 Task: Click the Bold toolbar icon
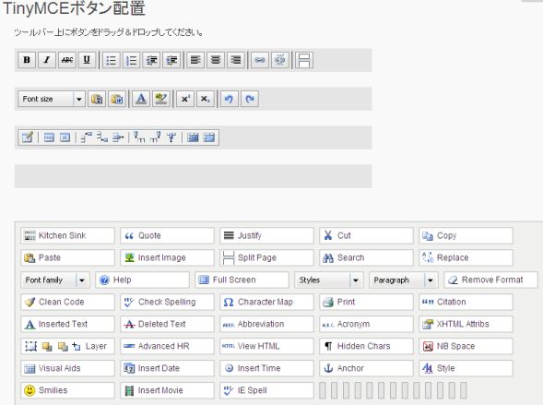[27, 60]
